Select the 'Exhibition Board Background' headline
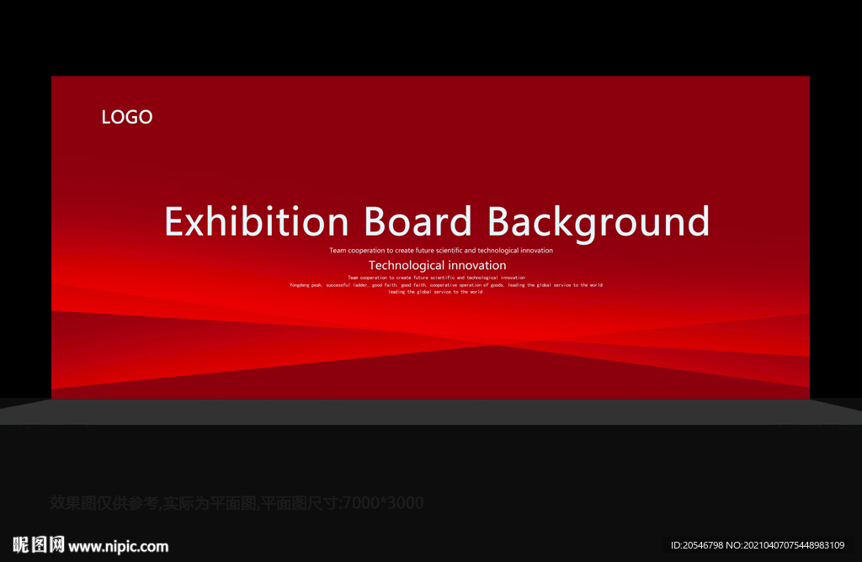 437,222
